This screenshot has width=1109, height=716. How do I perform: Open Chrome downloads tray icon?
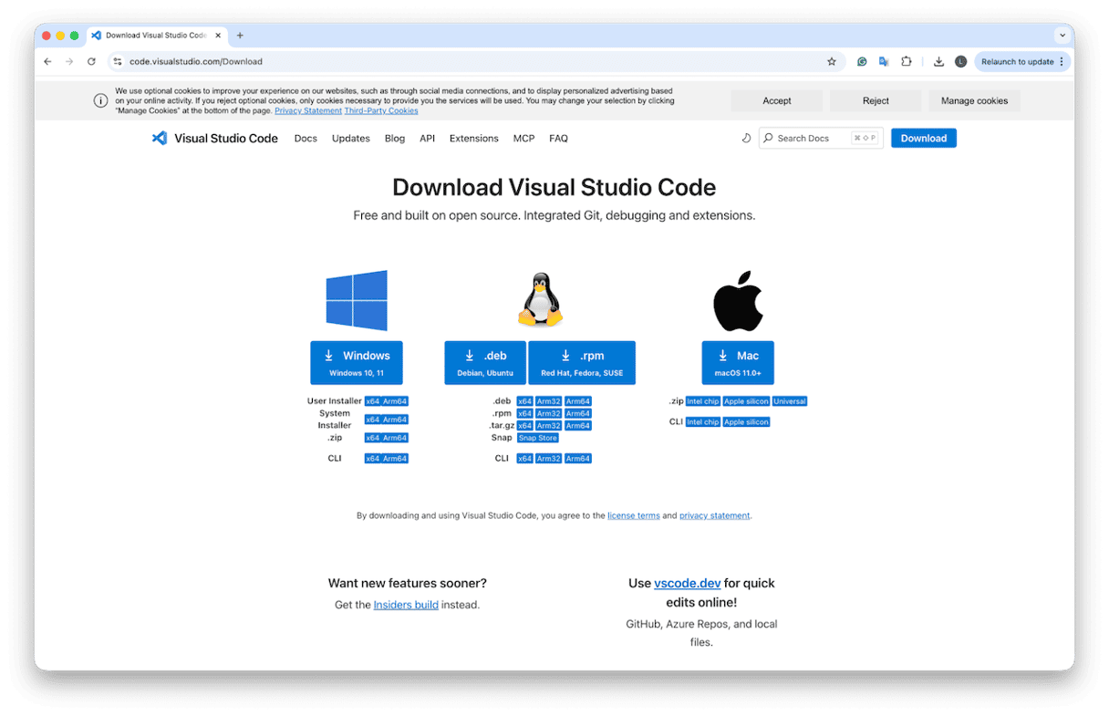coord(938,62)
